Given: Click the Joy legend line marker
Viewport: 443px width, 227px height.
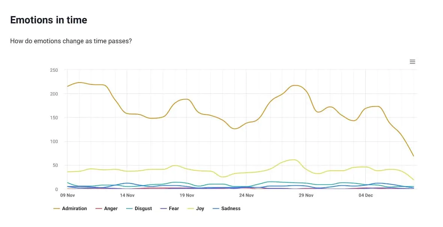Looking at the screenshot, I should pos(190,208).
